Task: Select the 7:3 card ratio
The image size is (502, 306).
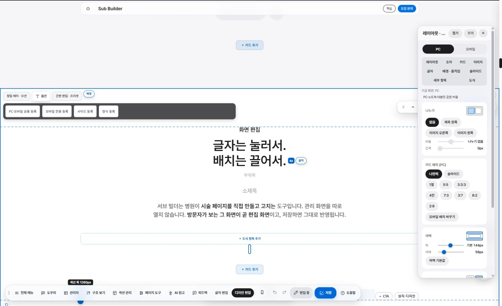Action: pos(446,195)
